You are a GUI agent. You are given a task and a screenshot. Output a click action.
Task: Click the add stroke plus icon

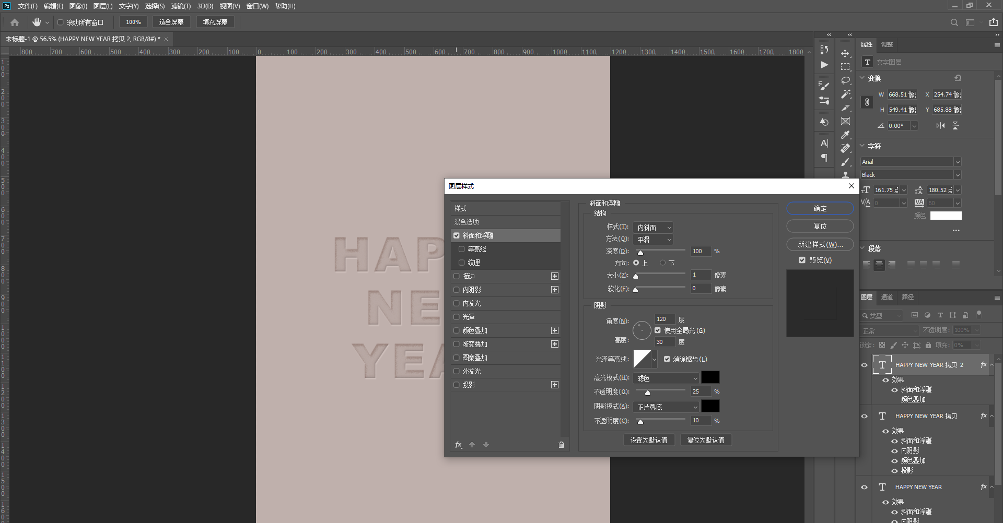point(554,276)
